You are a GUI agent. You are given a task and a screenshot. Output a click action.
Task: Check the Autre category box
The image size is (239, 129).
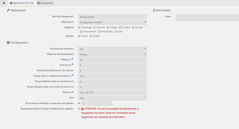coord(115,31)
